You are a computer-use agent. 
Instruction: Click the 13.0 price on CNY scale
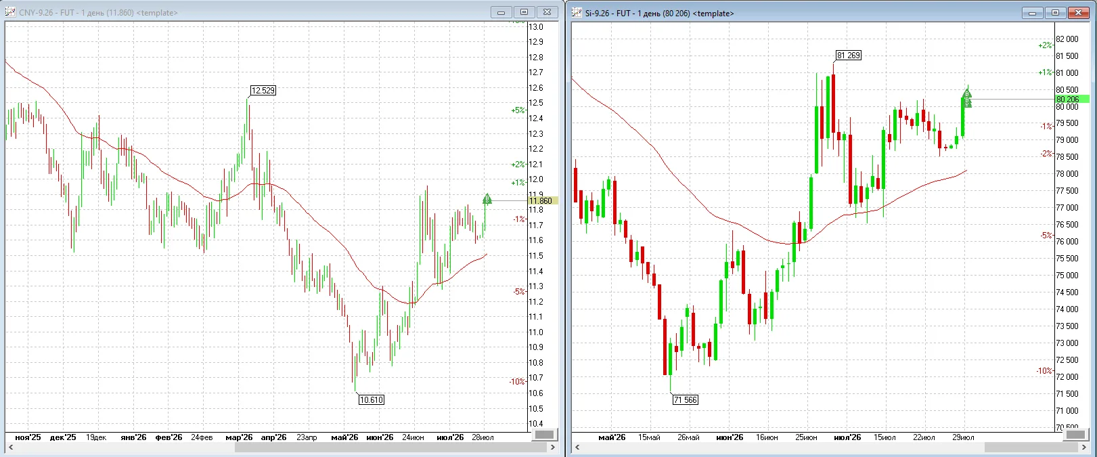(x=536, y=27)
